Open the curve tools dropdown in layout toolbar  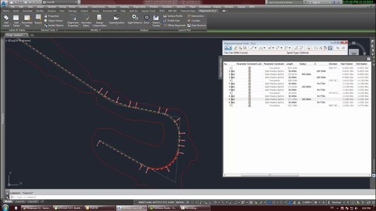tap(264, 48)
